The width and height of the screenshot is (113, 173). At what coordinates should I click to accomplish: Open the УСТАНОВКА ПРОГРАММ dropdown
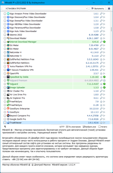coord(45,8)
